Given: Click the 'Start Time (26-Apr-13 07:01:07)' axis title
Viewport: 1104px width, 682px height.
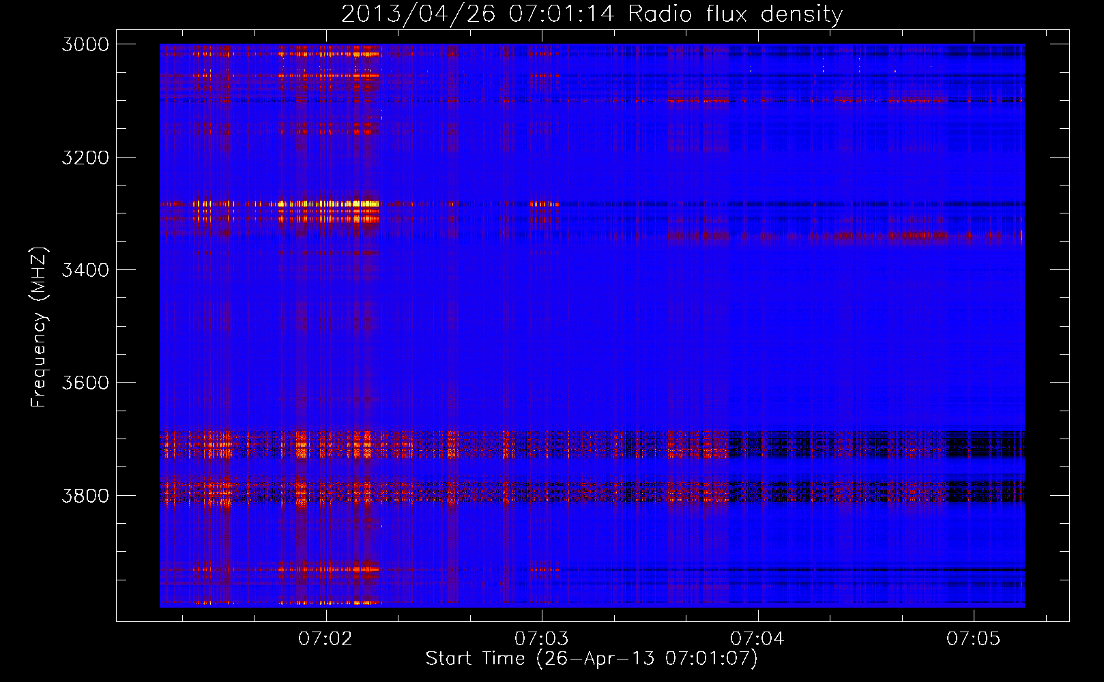Looking at the screenshot, I should 592,659.
